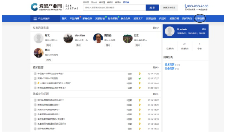Click the question-mark icon on the 09-15 15:30 row
Screen dimensions: 227x132
140,124
